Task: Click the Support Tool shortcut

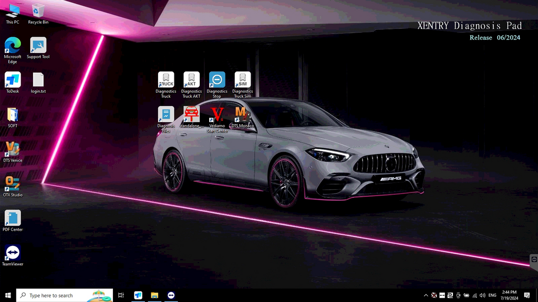Action: pyautogui.click(x=38, y=46)
